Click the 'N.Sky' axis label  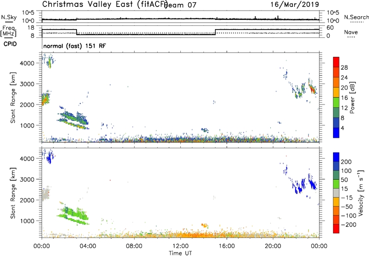(x=9, y=17)
